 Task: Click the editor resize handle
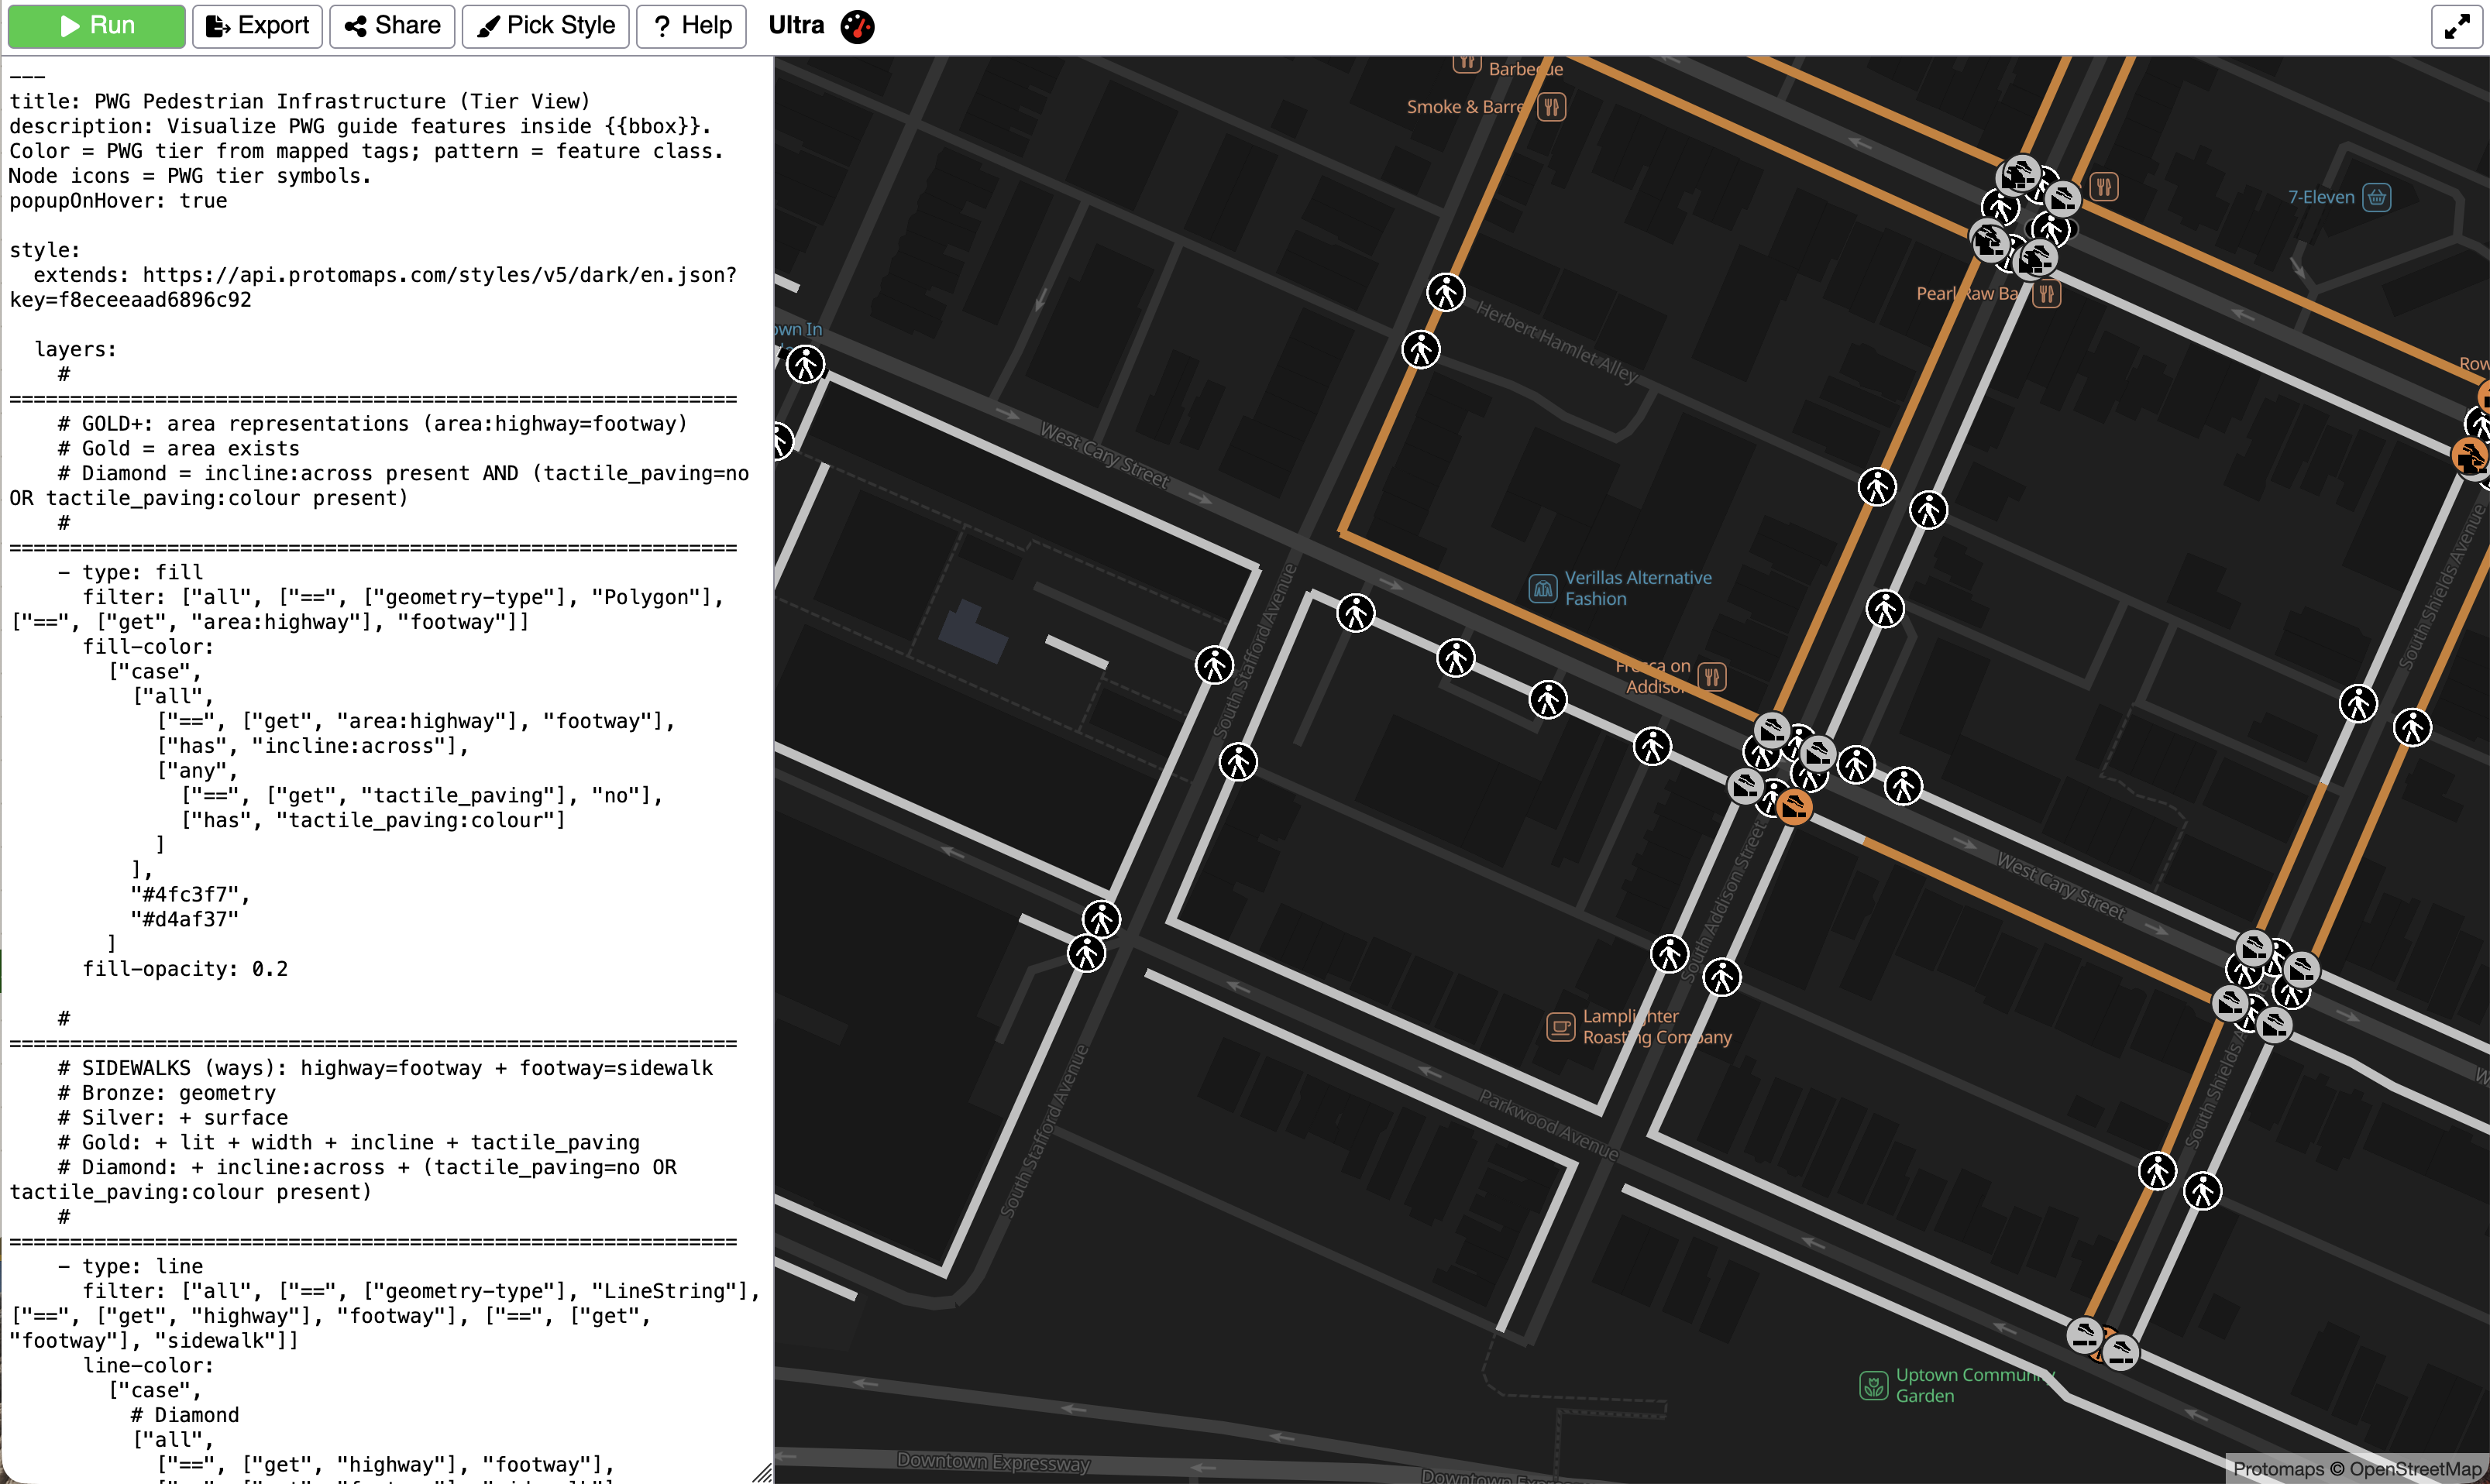tap(762, 1473)
